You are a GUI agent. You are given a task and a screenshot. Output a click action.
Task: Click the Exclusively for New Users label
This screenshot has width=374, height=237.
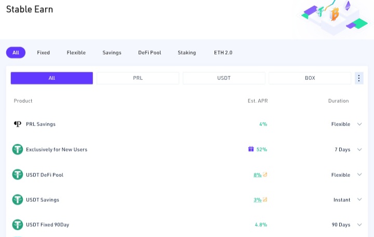[x=57, y=149]
